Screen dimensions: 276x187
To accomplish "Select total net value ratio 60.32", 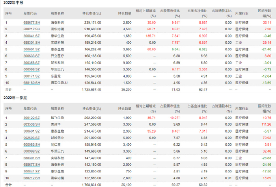I will click(203, 185).
